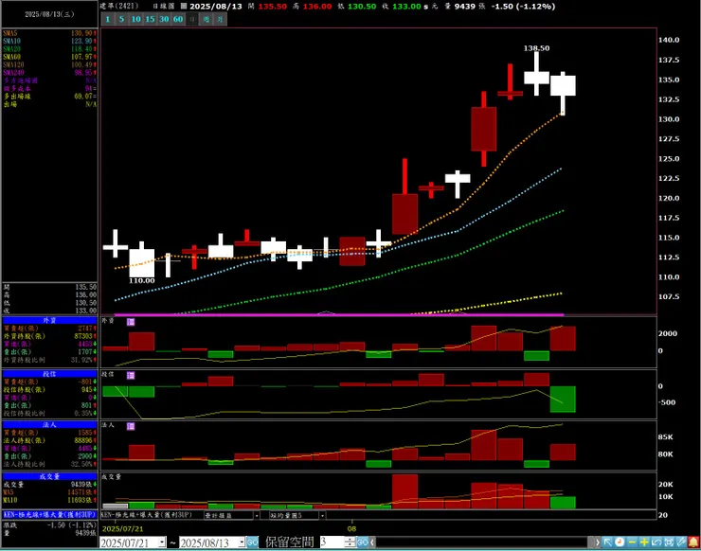
Task: Open the start date 2025/07/21 dropdown
Action: (162, 542)
